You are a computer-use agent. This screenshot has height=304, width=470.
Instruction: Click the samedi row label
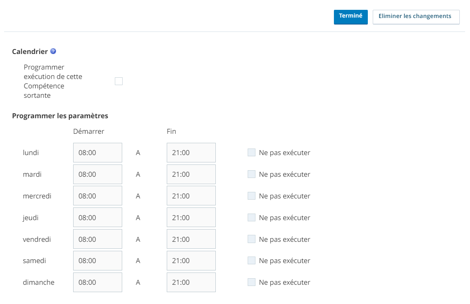(x=34, y=261)
